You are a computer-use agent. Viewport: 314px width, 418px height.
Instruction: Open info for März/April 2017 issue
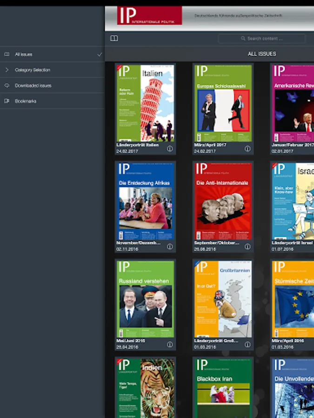click(247, 149)
